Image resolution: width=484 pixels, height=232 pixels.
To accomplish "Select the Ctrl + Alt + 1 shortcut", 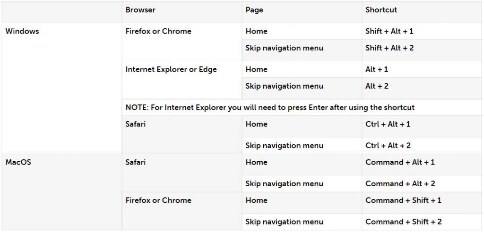I will pyautogui.click(x=388, y=124).
